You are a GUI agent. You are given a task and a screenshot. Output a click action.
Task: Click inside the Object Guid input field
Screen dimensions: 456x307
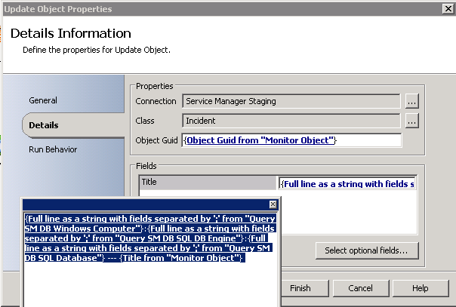point(291,140)
